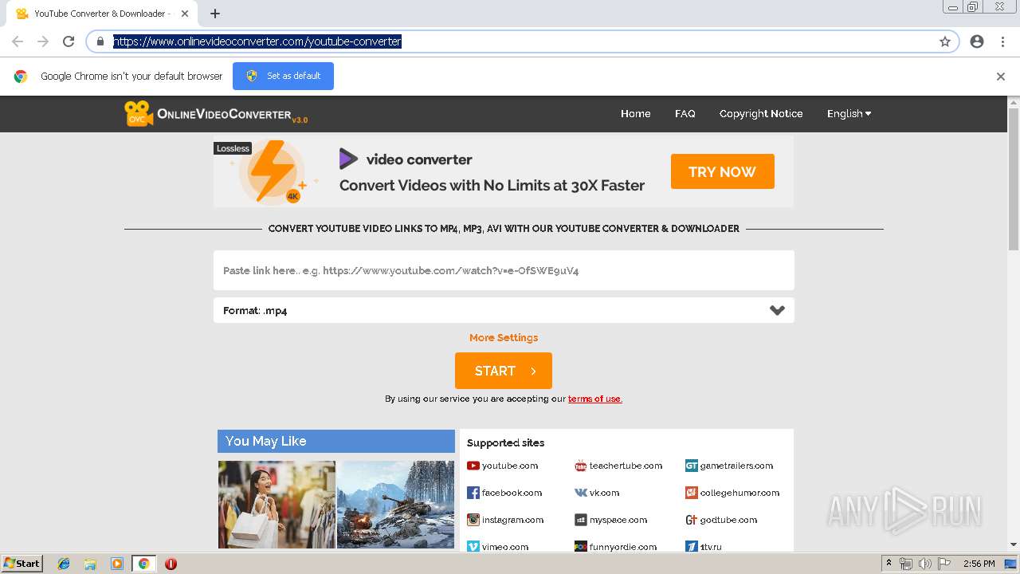
Task: Dismiss the default browser notification bar
Action: (1001, 77)
